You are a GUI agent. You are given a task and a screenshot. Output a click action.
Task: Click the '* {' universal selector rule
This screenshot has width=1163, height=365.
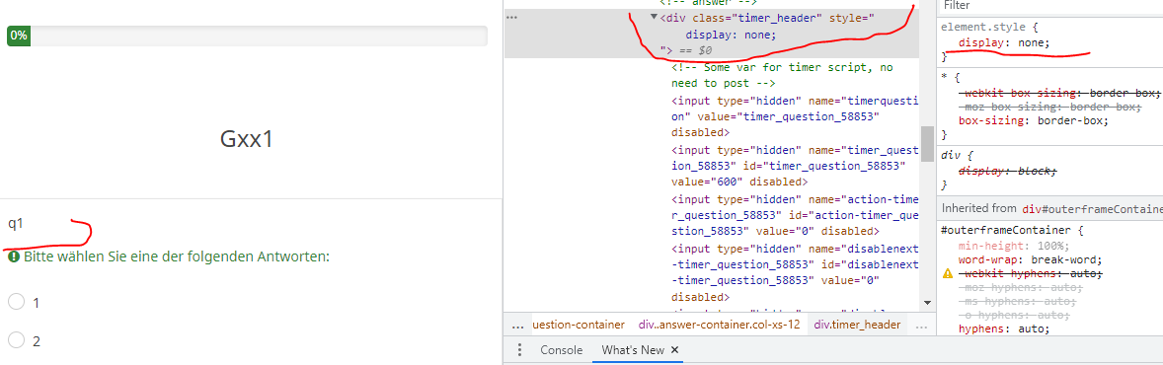[950, 77]
